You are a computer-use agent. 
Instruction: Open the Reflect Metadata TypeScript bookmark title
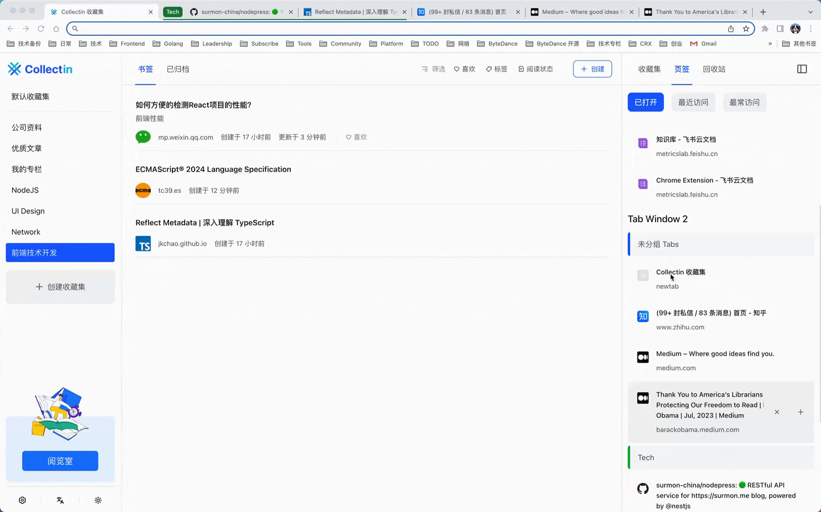[205, 223]
